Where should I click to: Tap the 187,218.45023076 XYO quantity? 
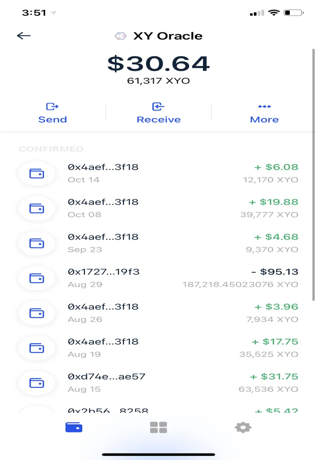[x=240, y=284]
